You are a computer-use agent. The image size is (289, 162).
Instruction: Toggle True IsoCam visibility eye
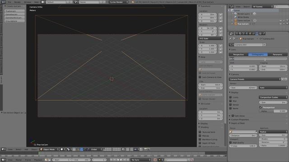280,24
